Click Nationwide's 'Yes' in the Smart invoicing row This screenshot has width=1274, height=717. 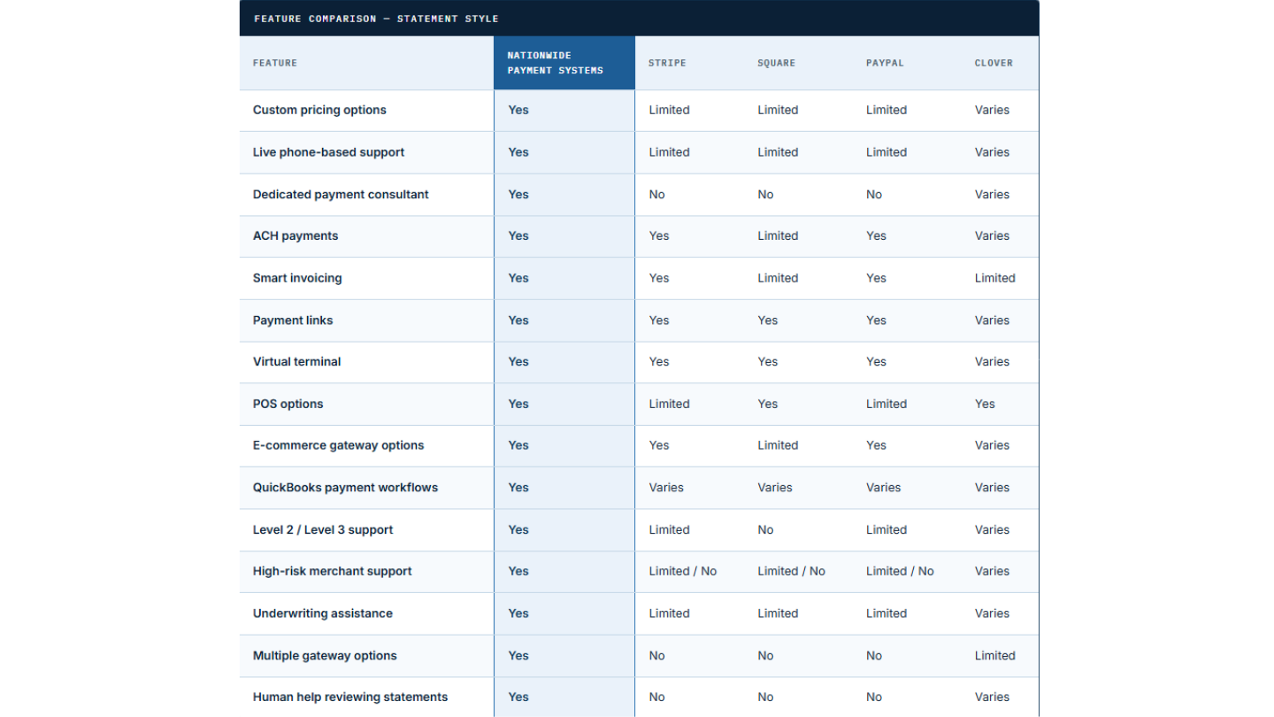(x=518, y=278)
